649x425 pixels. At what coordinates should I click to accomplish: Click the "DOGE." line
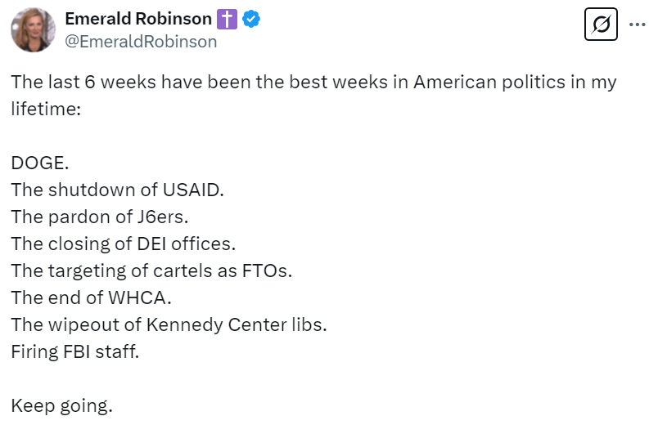(x=40, y=163)
